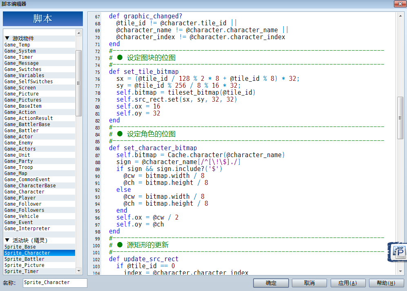Open the Game_Party script
Image resolution: width=407 pixels, height=291 pixels.
click(40, 161)
